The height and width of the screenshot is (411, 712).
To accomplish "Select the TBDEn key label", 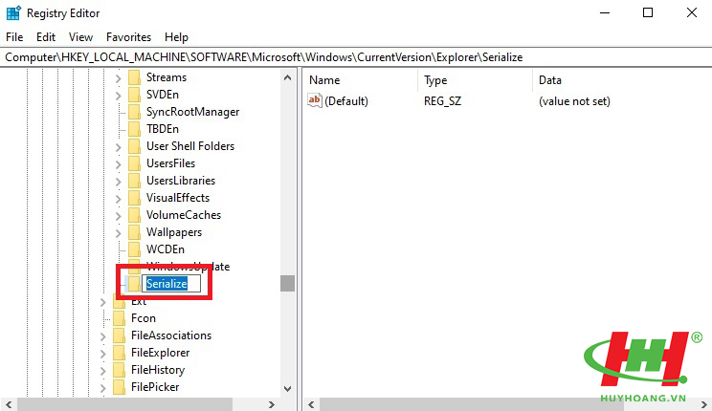I will [162, 129].
